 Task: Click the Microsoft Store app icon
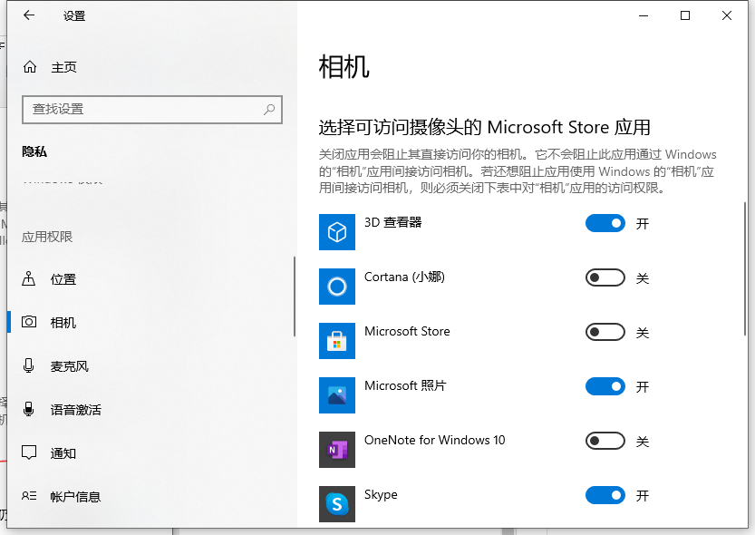tap(337, 341)
